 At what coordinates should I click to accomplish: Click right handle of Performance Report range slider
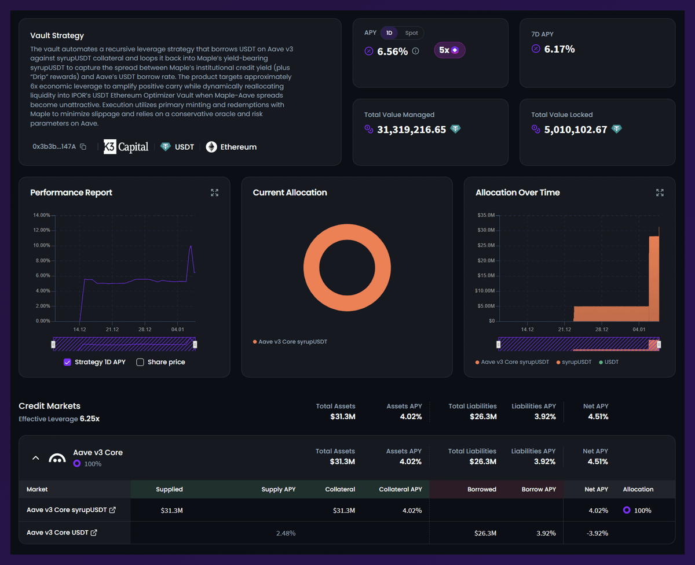pyautogui.click(x=195, y=344)
